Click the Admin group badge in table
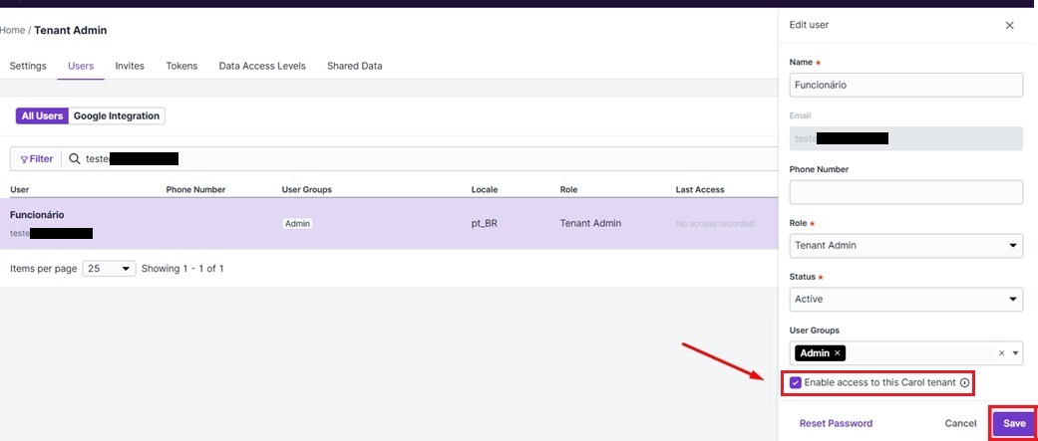Viewport: 1038px width, 441px height. point(297,224)
